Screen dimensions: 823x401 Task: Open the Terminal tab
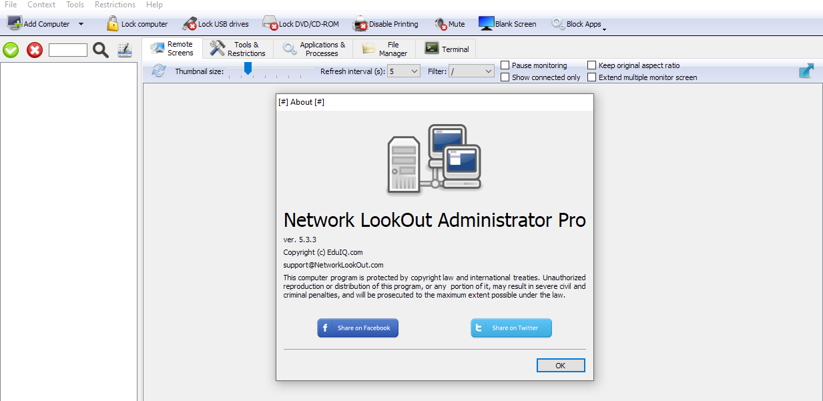(447, 49)
